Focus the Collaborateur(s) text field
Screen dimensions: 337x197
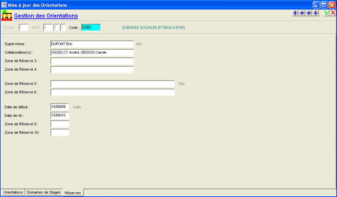92,52
